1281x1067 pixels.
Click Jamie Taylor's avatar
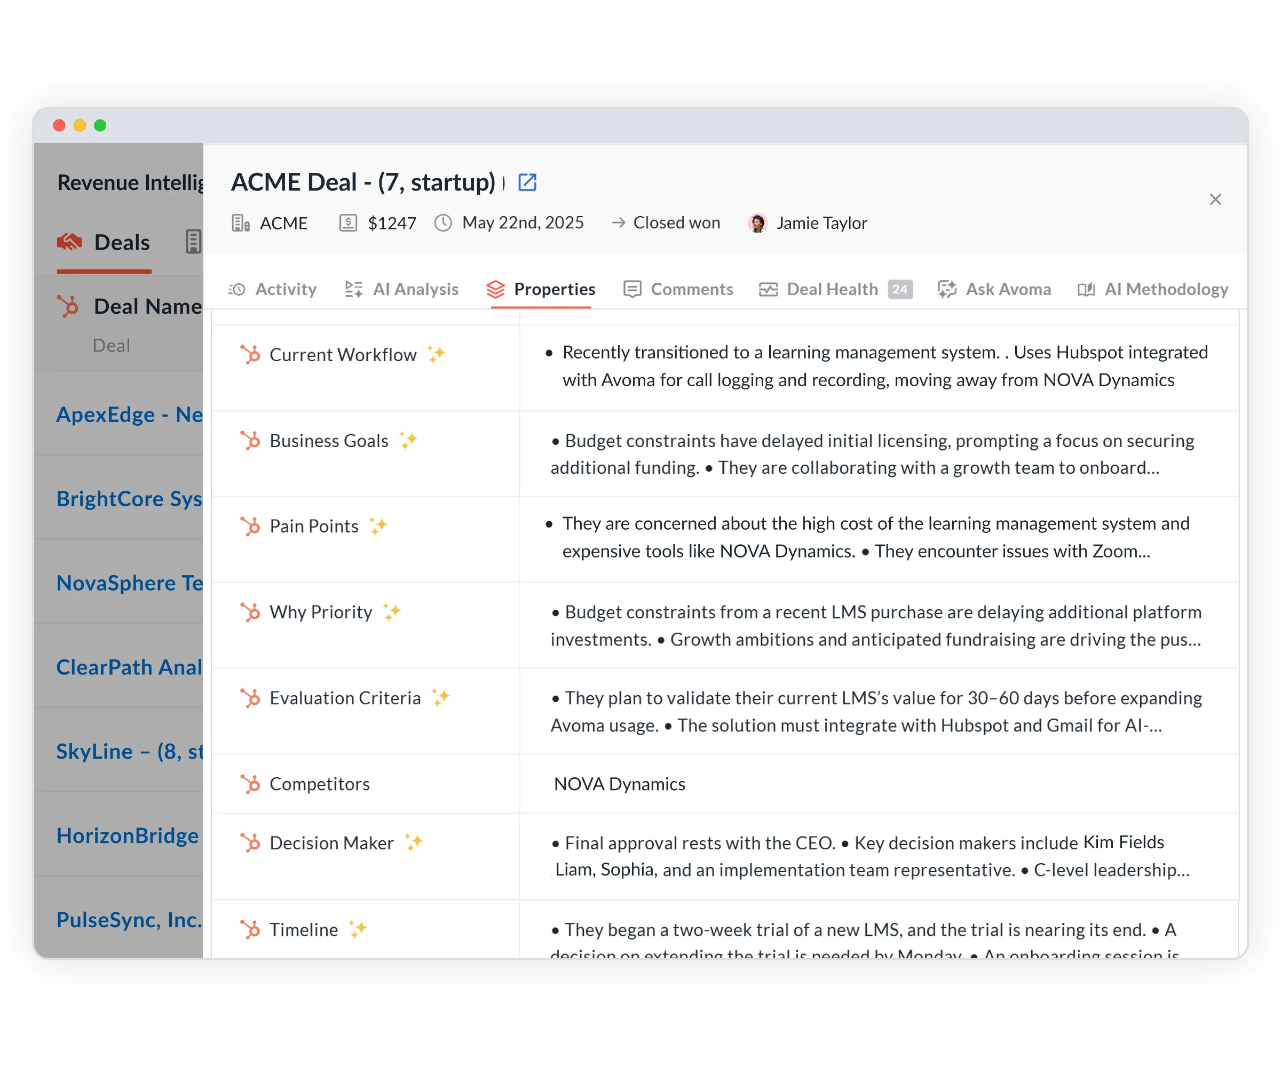tap(757, 223)
